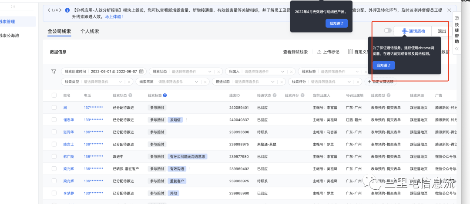
Task: Open the 归属人 filter dropdown
Action: (282, 72)
